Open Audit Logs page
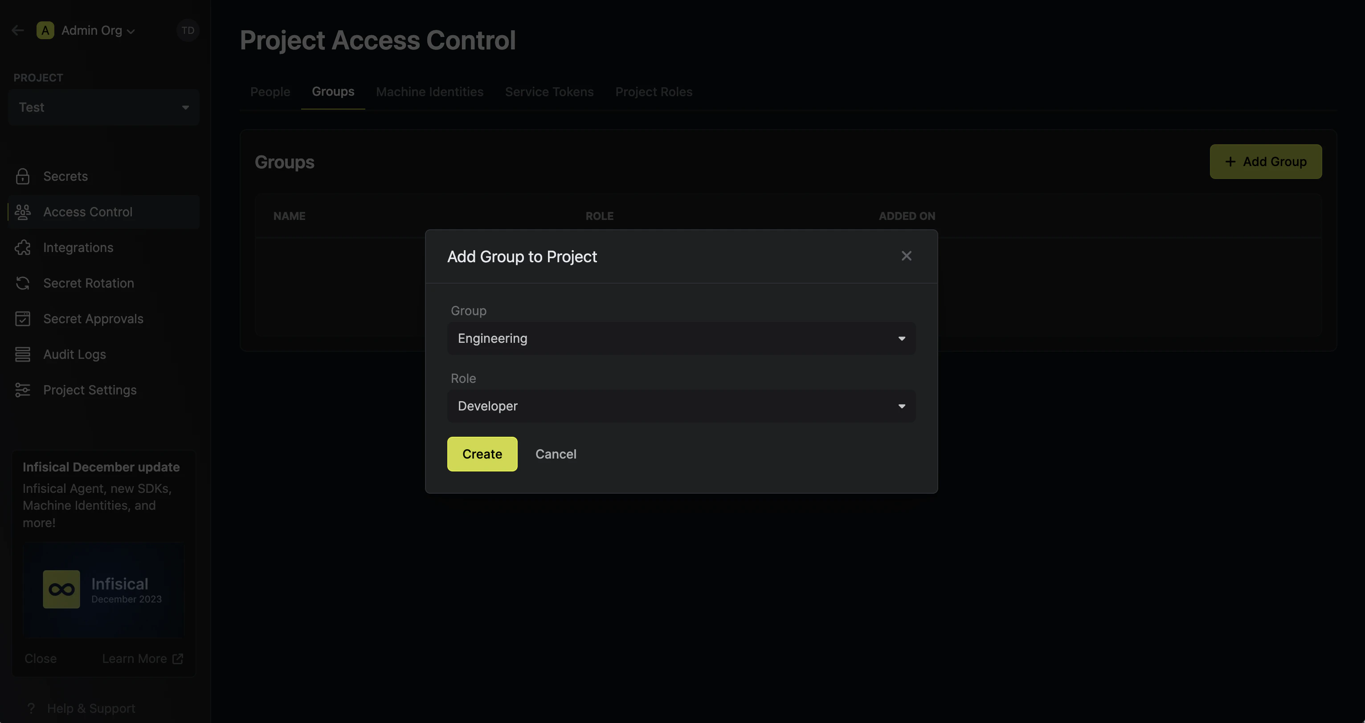The width and height of the screenshot is (1365, 723). pos(104,354)
